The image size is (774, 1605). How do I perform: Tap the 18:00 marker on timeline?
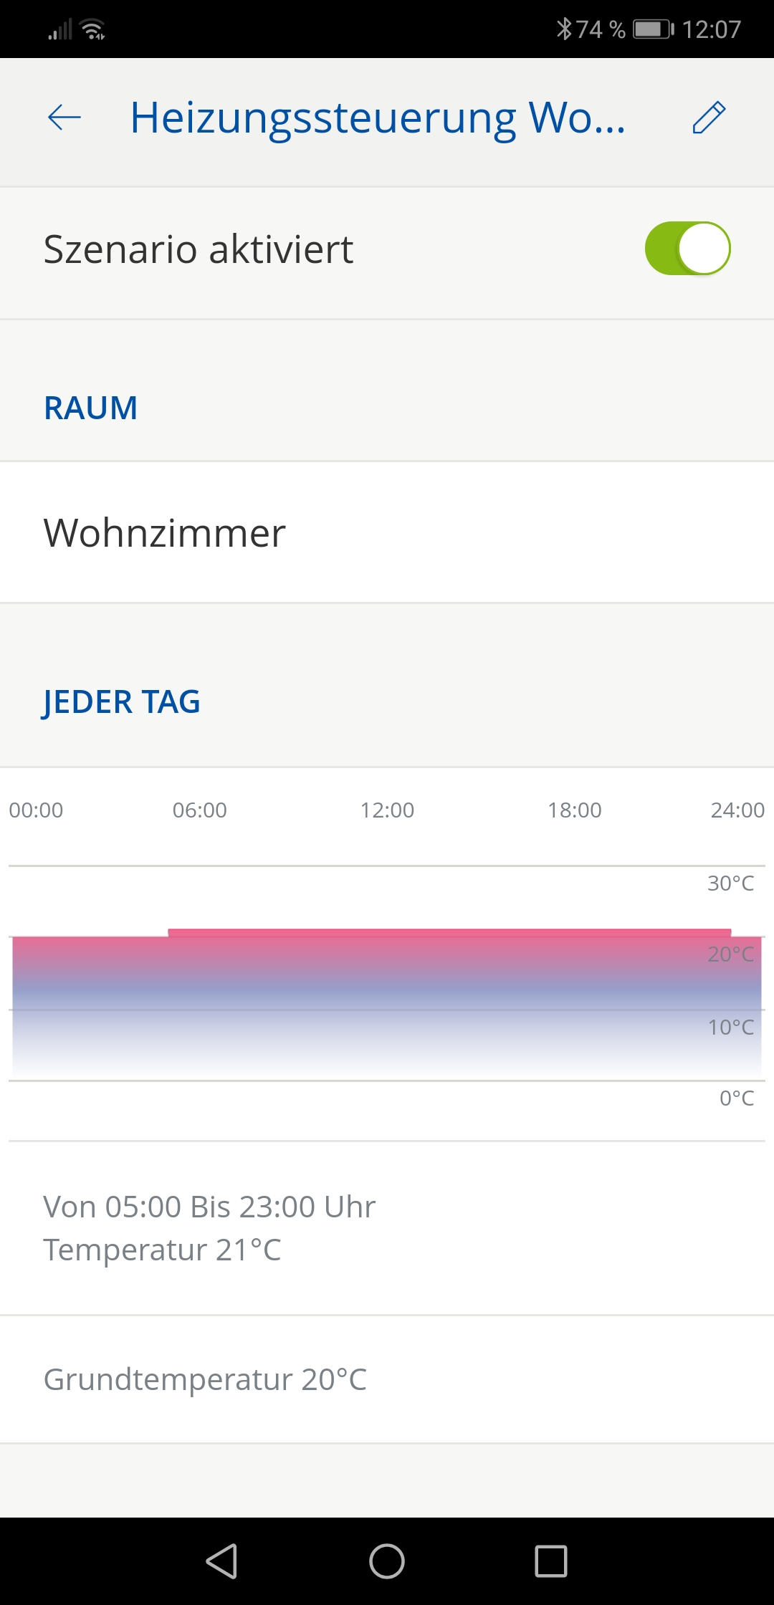(575, 810)
